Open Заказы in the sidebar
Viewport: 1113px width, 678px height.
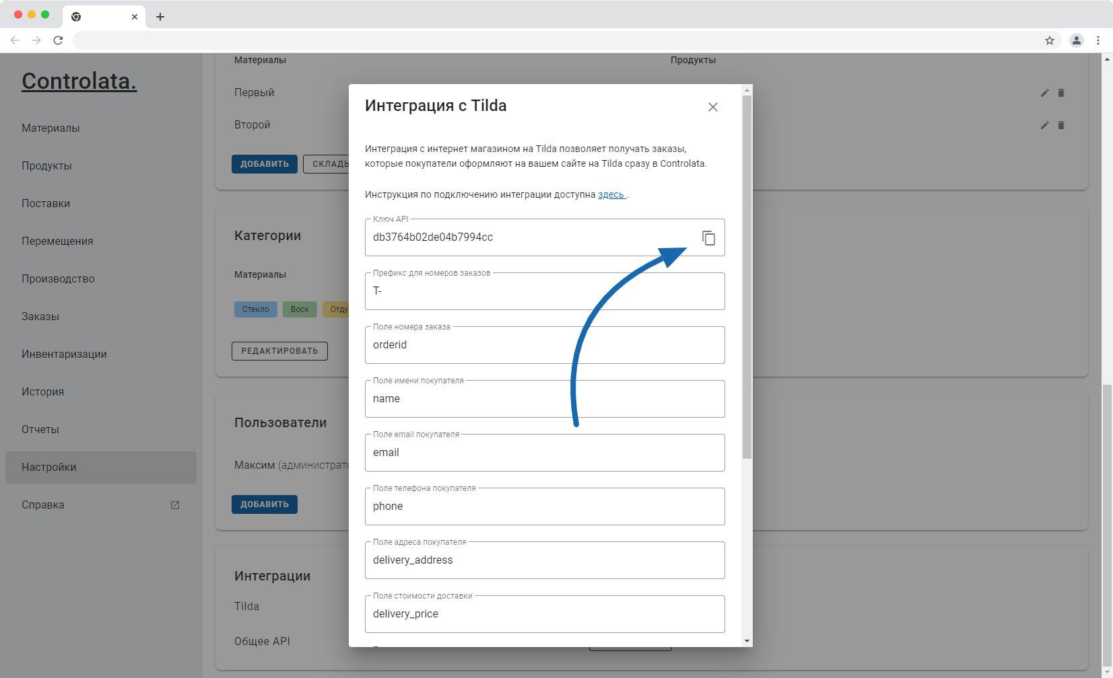tap(101, 316)
